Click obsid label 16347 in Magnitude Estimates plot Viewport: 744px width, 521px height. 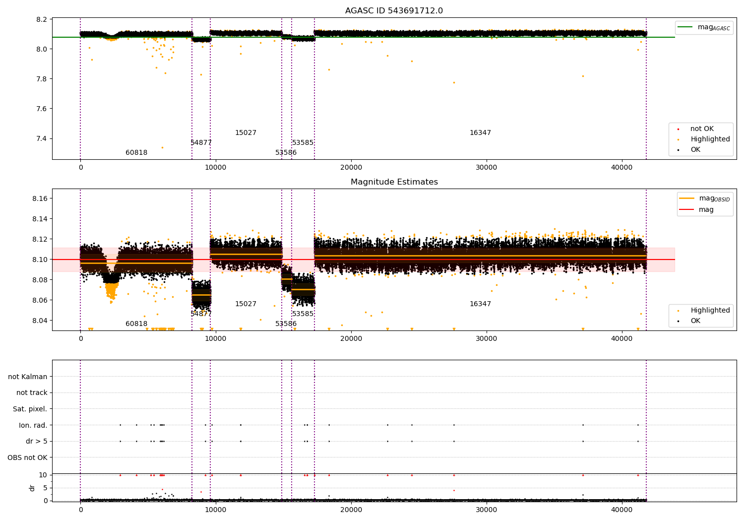click(481, 304)
